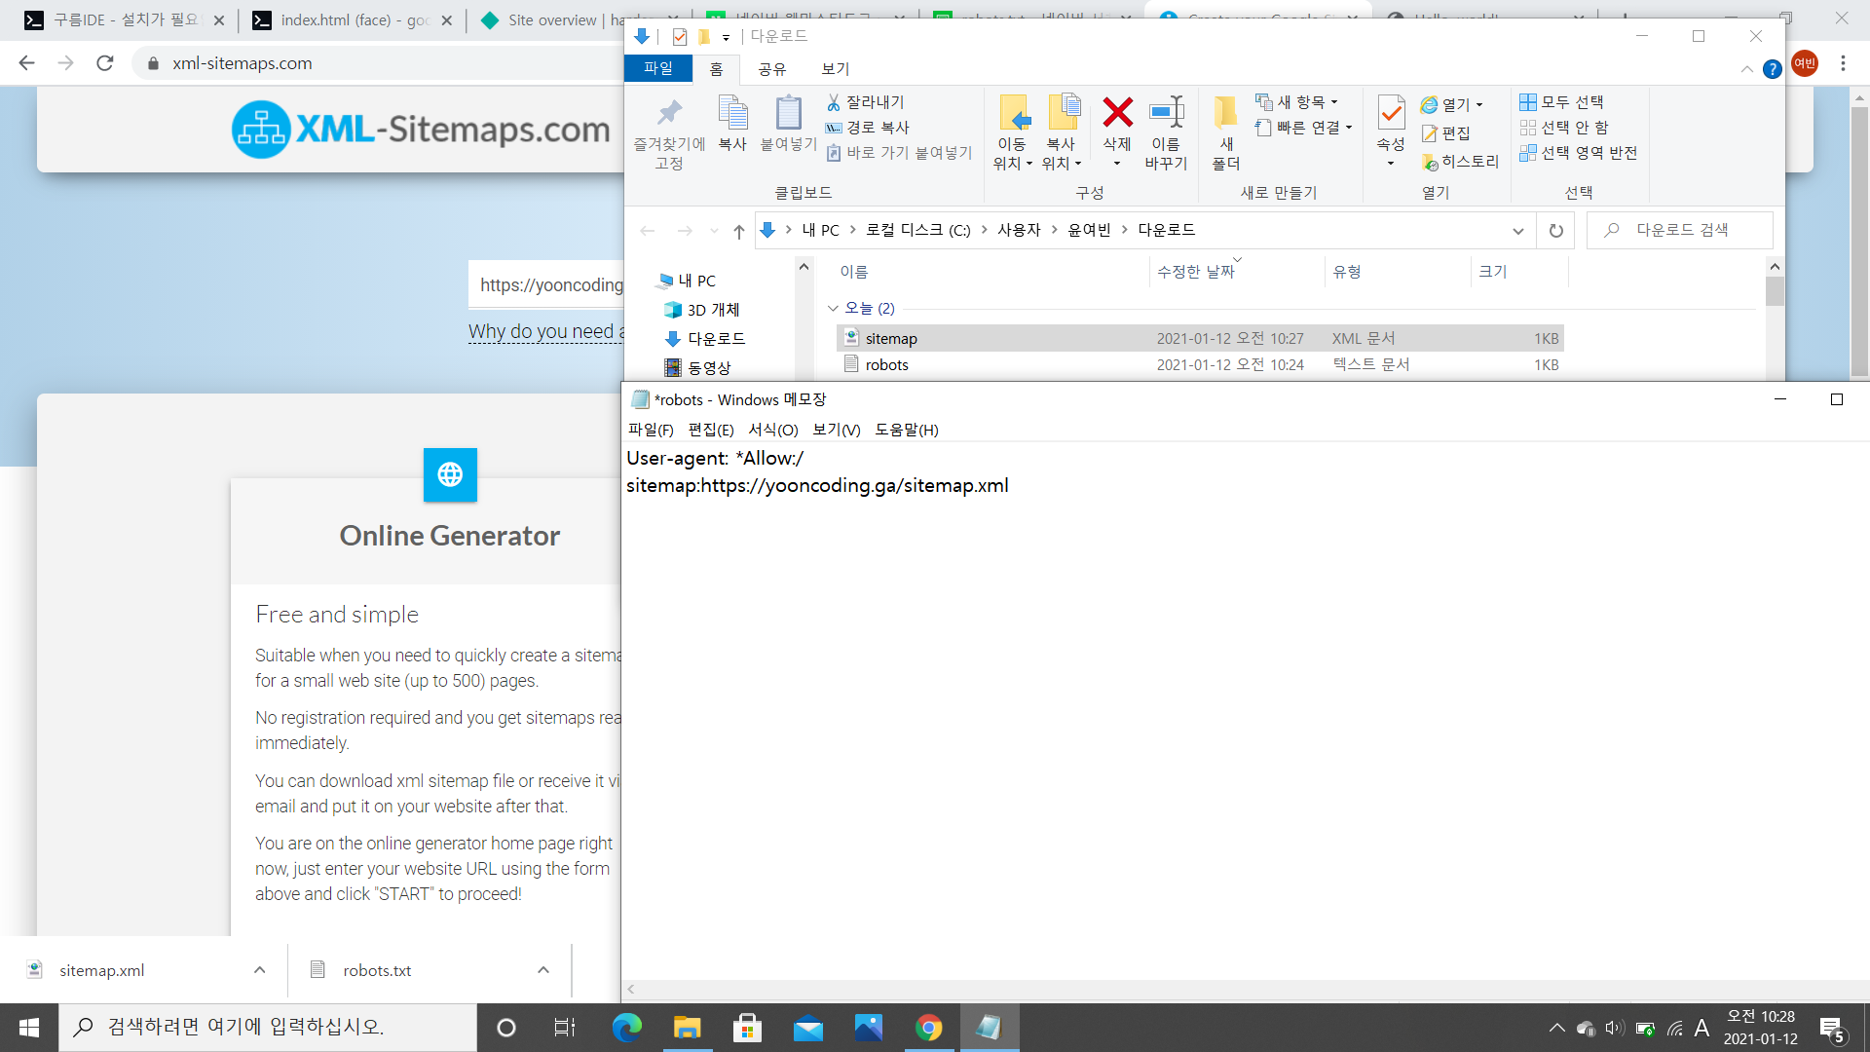The height and width of the screenshot is (1052, 1870).
Task: Click the Cut (잘라내기) scissors icon
Action: [x=834, y=102]
